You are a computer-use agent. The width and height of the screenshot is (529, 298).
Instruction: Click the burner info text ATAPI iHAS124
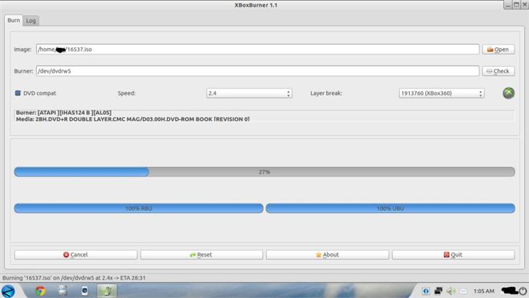pos(63,113)
